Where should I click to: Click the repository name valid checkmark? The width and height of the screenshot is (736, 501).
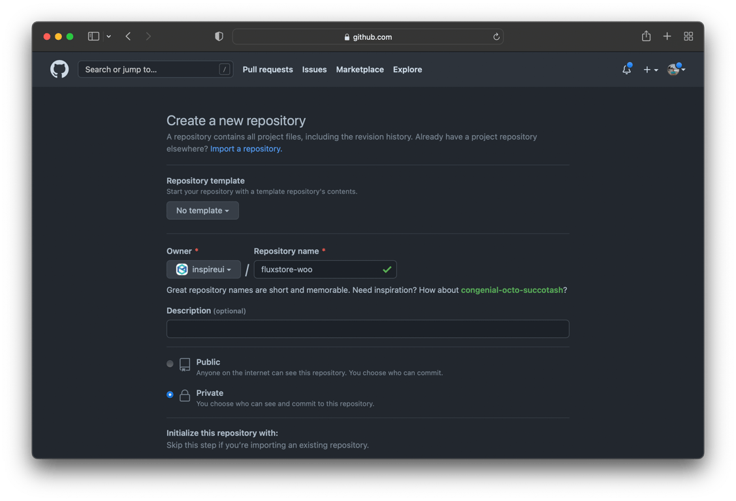click(x=387, y=269)
